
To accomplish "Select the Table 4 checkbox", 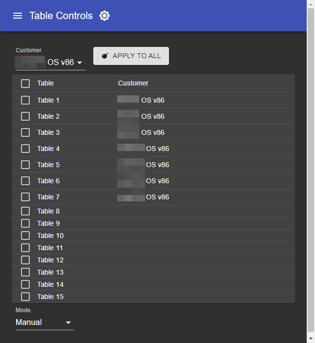I will 25,149.
